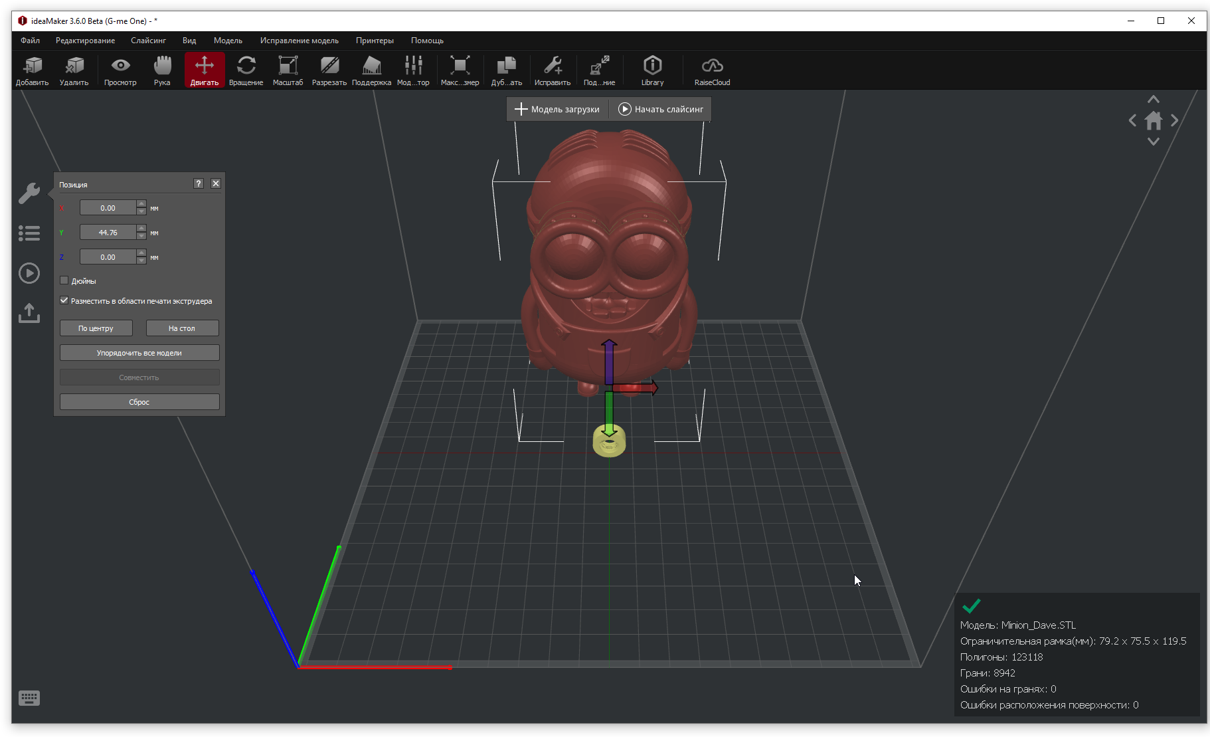The width and height of the screenshot is (1210, 737).
Task: Click the purple Z-axis move arrow gizmo
Action: tap(609, 361)
